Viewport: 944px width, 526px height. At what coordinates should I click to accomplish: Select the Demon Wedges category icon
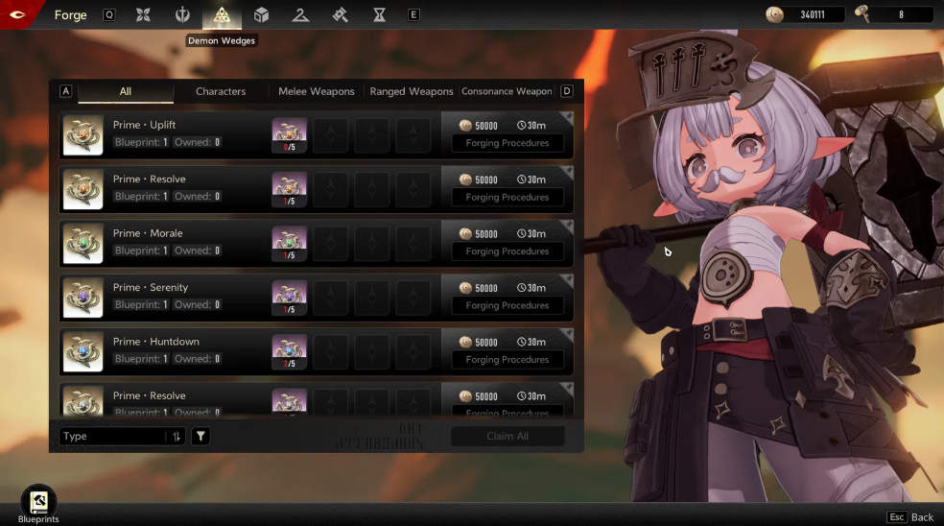[x=222, y=14]
